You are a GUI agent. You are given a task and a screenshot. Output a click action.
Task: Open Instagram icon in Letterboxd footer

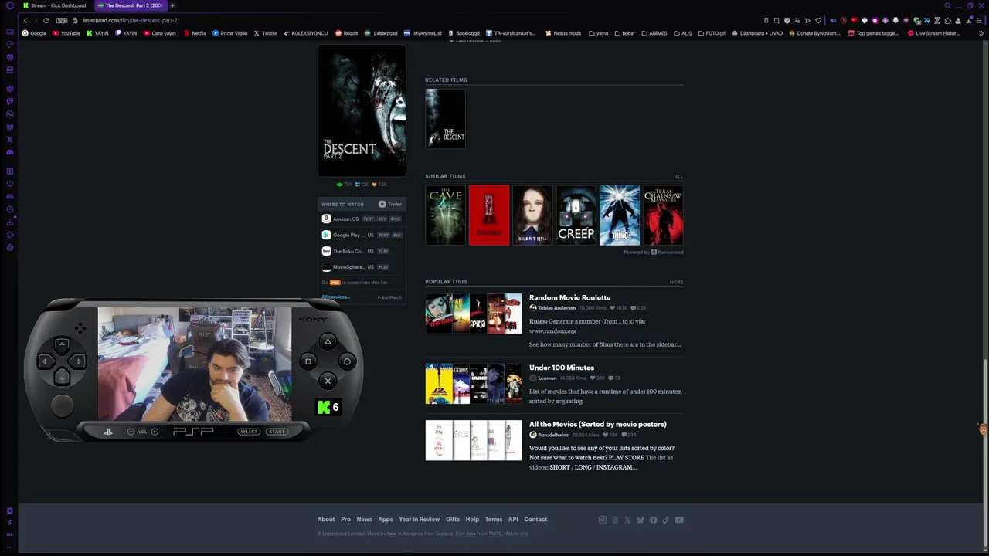click(603, 520)
